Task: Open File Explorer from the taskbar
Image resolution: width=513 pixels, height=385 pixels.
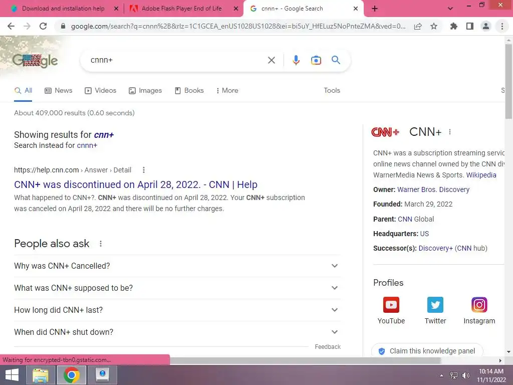Action: coord(40,375)
